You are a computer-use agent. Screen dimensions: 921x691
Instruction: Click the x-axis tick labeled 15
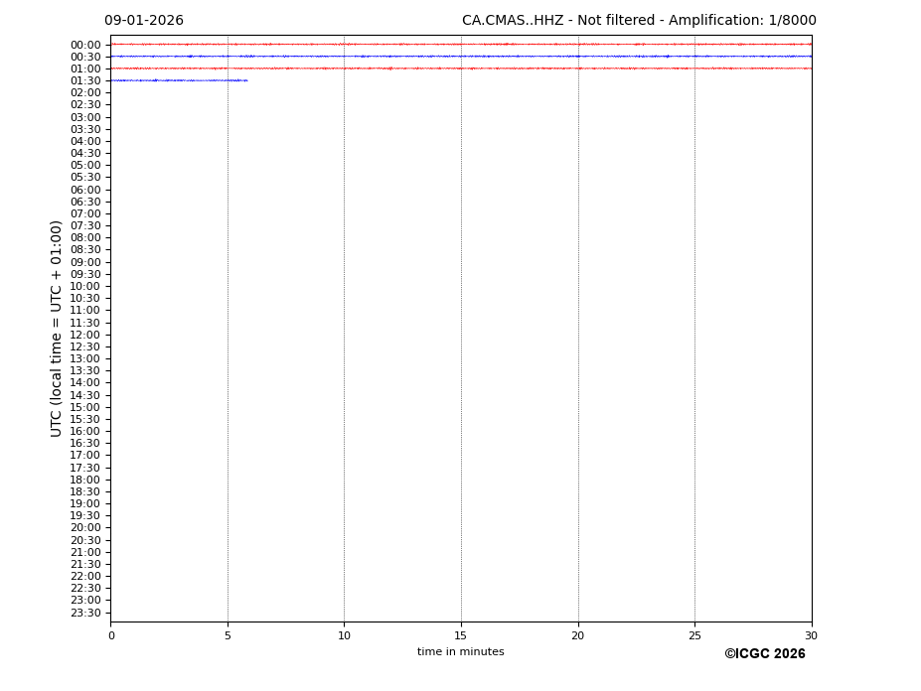(x=461, y=636)
